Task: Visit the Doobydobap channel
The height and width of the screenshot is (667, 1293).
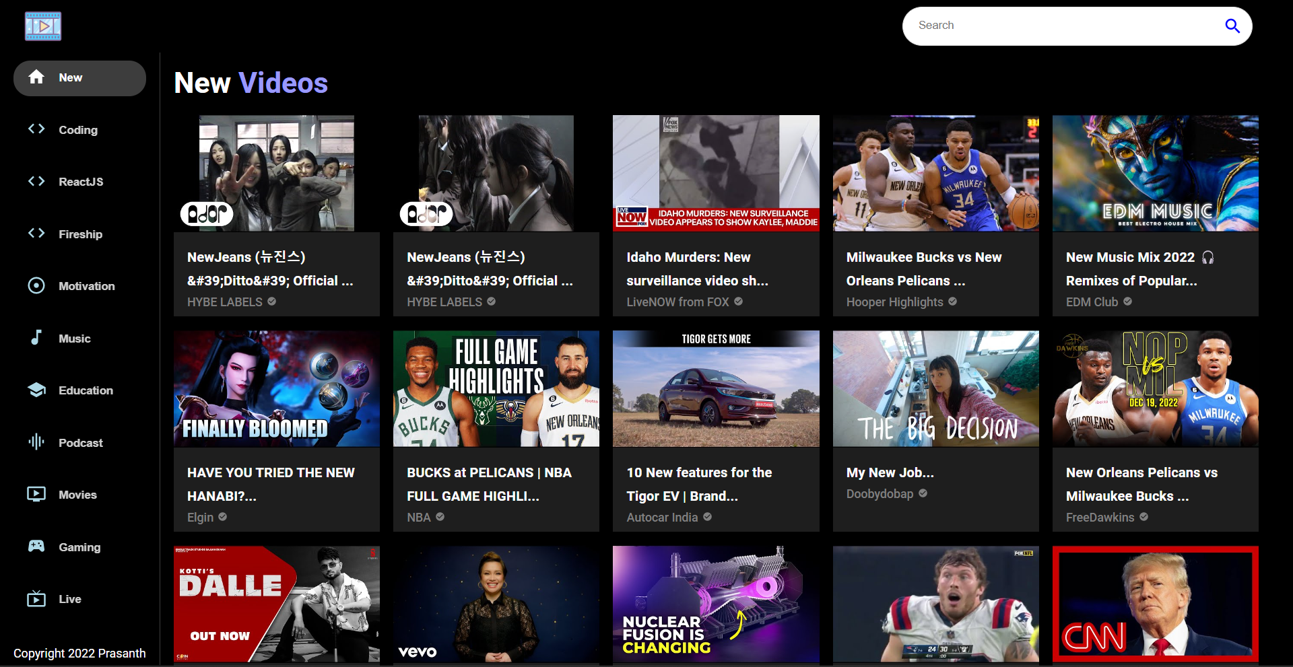Action: click(x=880, y=494)
